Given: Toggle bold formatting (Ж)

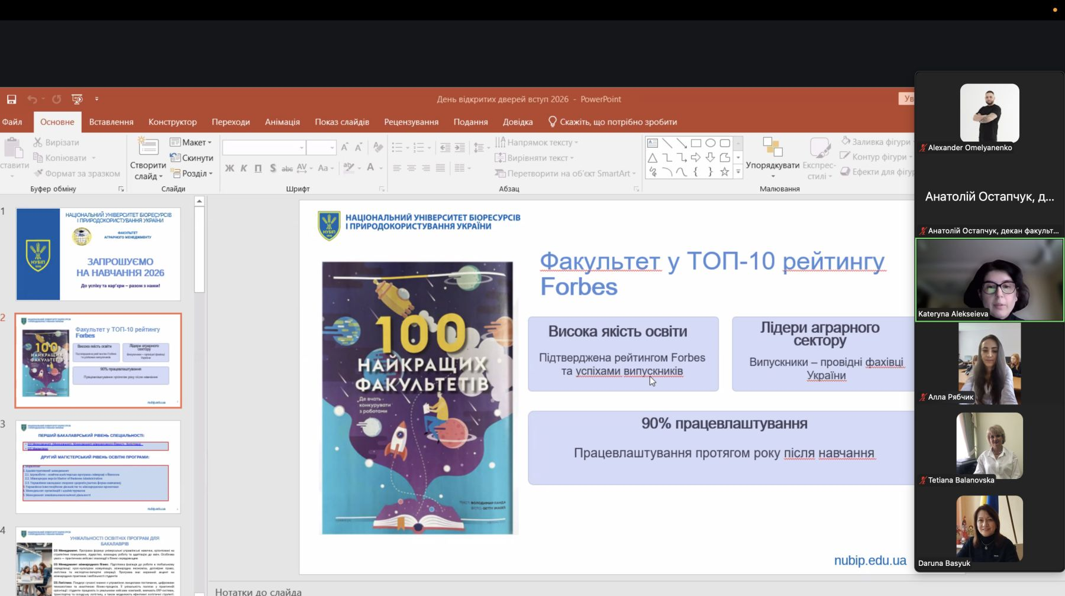Looking at the screenshot, I should (230, 169).
